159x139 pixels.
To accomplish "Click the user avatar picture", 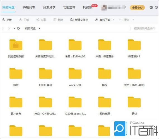I will click(x=104, y=8).
